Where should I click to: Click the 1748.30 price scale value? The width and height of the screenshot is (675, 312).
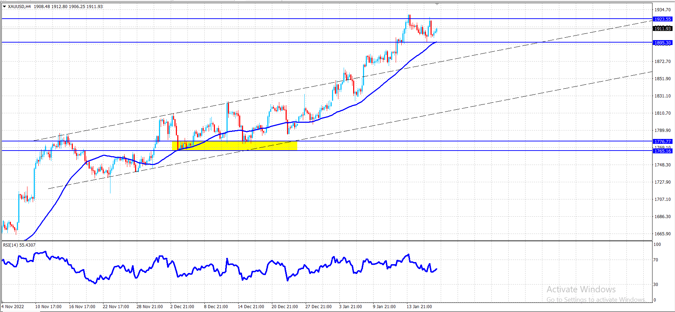click(x=662, y=165)
